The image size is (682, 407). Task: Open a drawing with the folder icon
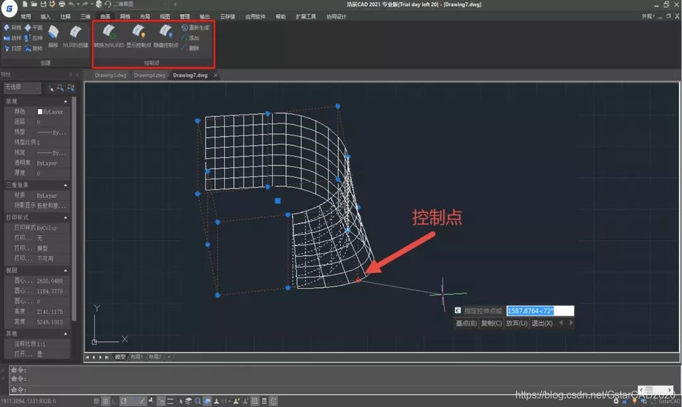[34, 4]
